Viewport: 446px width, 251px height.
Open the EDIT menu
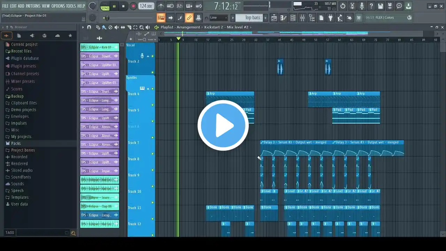[13, 6]
